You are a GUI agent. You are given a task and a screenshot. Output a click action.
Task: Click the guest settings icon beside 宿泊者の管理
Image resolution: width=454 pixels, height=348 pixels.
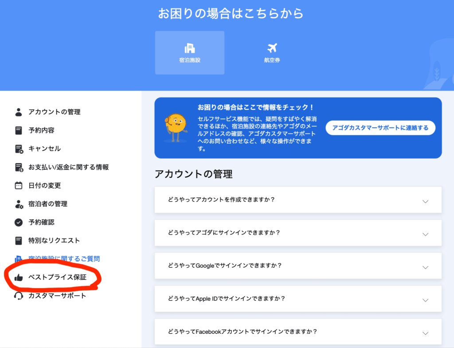coord(19,204)
